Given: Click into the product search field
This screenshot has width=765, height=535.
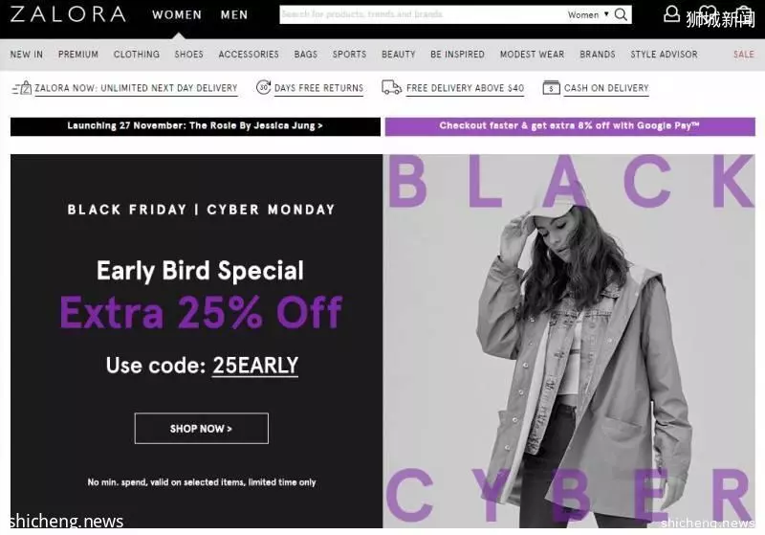Looking at the screenshot, I should pos(422,14).
